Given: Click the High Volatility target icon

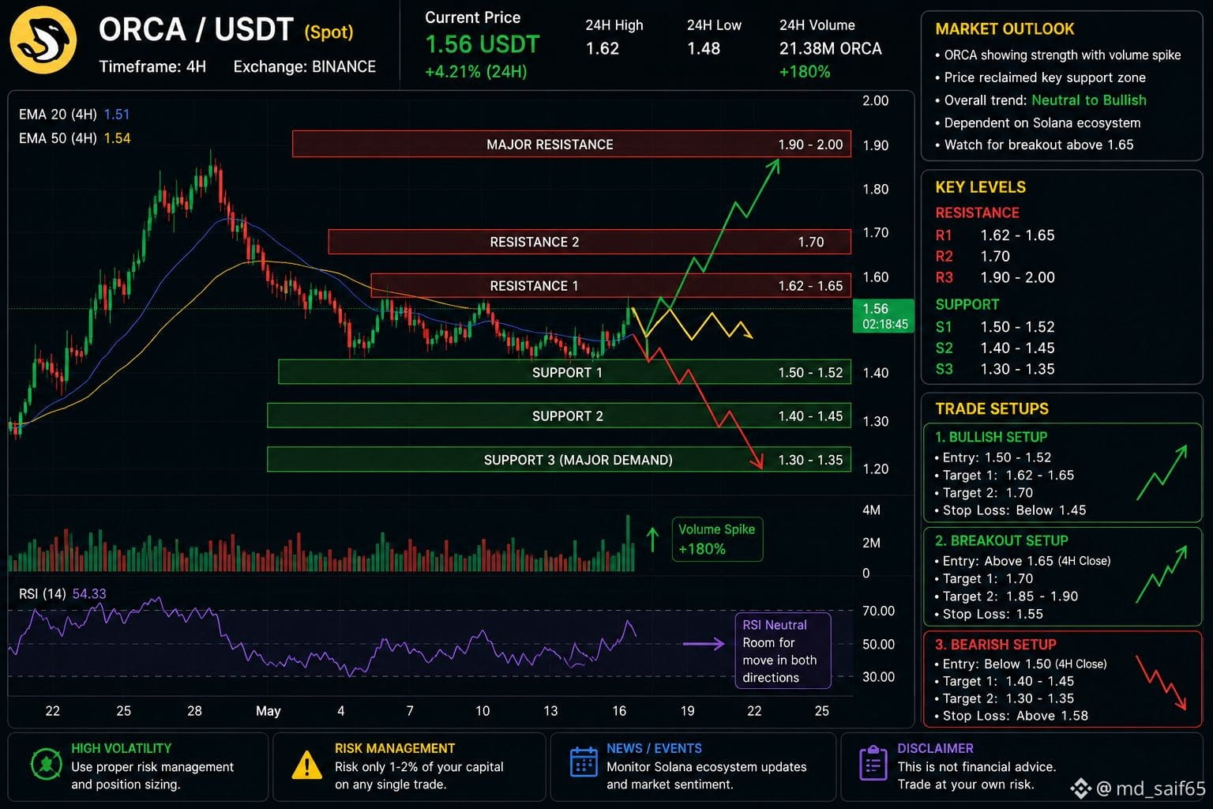Looking at the screenshot, I should (46, 764).
